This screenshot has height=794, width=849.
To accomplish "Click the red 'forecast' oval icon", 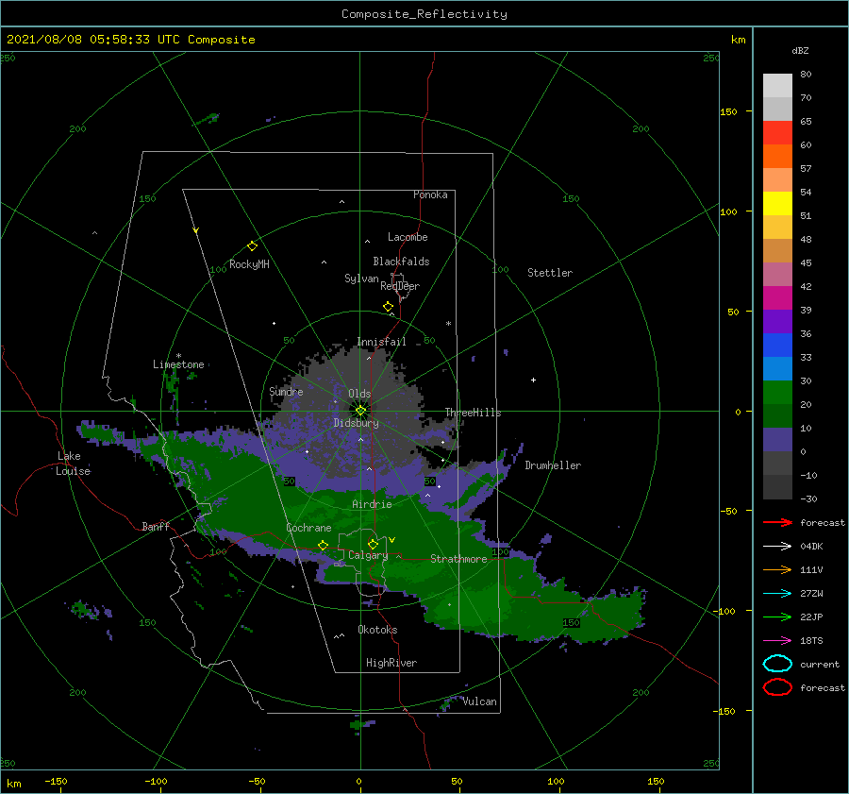I will [x=777, y=687].
